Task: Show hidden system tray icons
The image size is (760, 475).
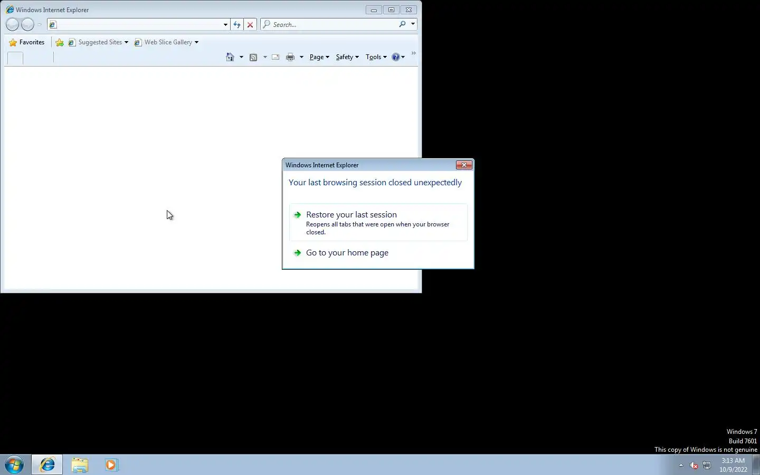Action: click(681, 465)
